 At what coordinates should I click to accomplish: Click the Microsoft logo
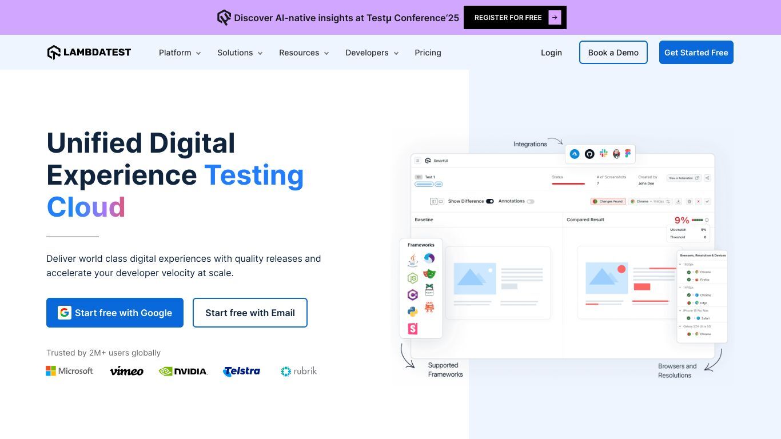click(x=69, y=371)
